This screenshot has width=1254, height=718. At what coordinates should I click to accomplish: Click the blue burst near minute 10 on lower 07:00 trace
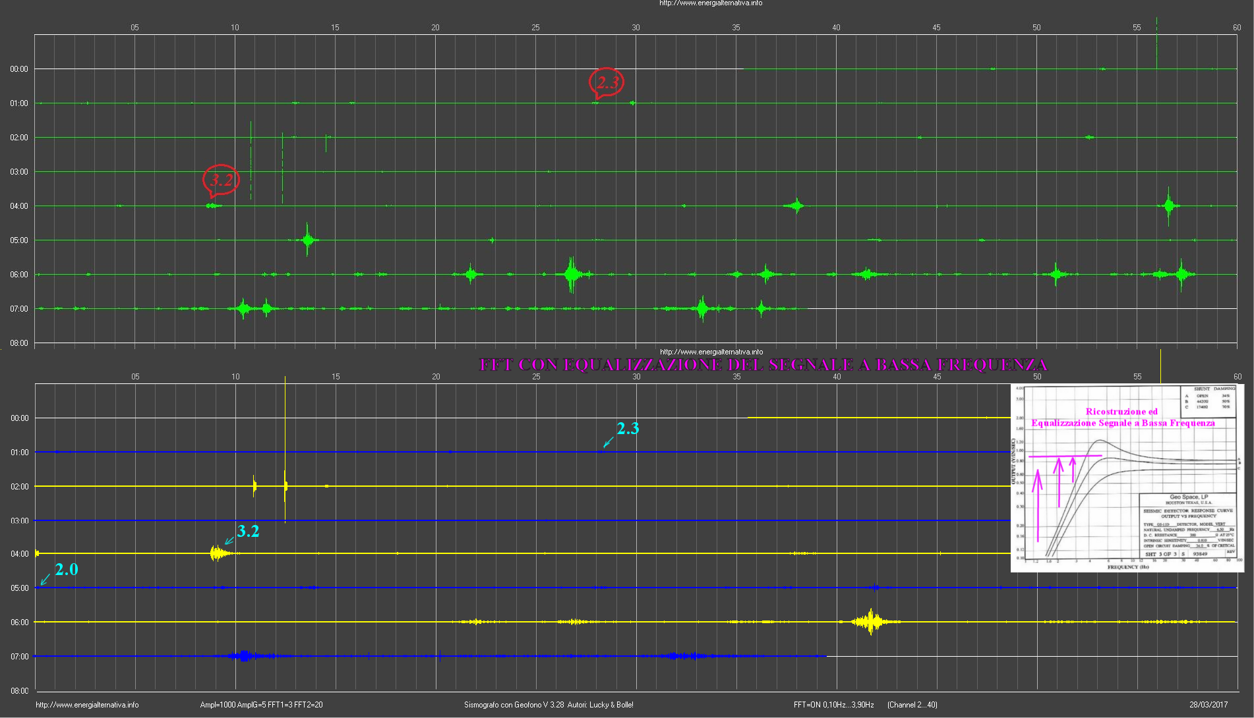coord(244,655)
